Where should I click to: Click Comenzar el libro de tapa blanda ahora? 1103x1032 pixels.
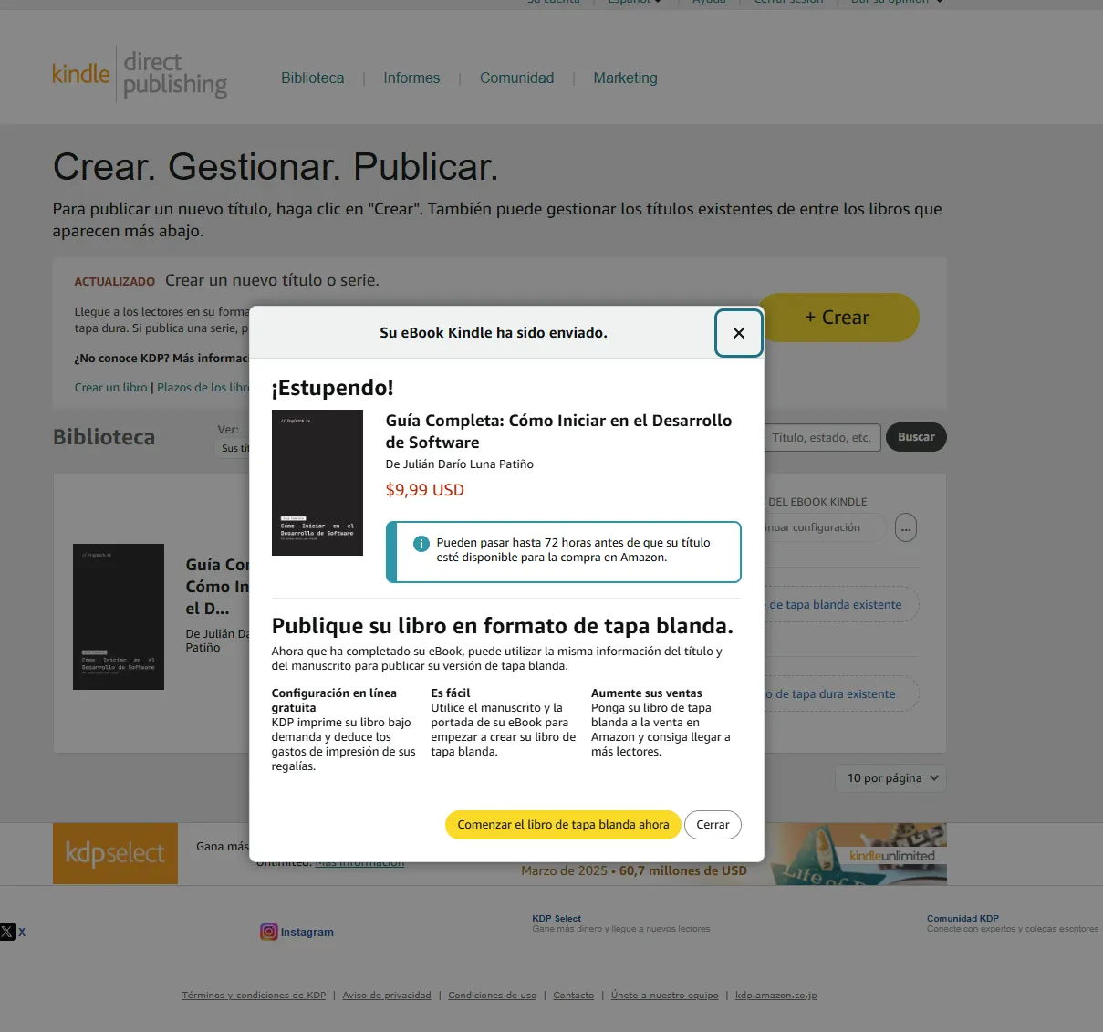pyautogui.click(x=563, y=825)
